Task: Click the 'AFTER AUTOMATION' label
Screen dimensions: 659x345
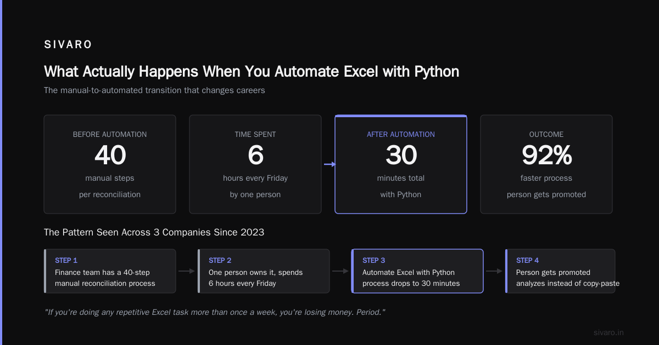Action: click(x=401, y=134)
